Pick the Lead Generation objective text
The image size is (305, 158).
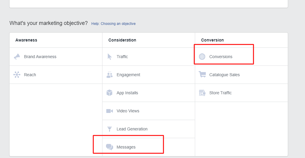tap(132, 129)
